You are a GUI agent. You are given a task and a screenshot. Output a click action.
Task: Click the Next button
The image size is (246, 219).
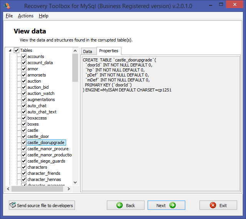coord(166,205)
